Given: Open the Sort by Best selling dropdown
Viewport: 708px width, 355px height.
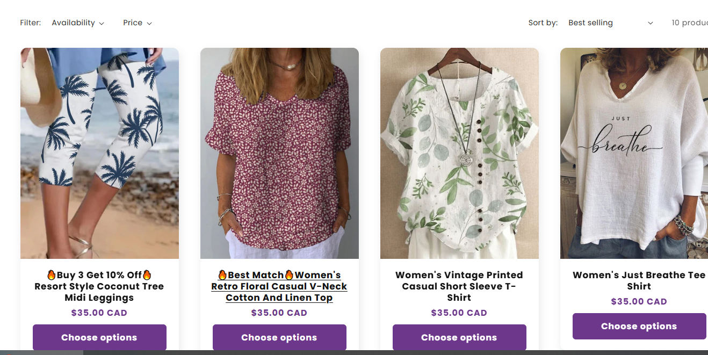Looking at the screenshot, I should [610, 23].
